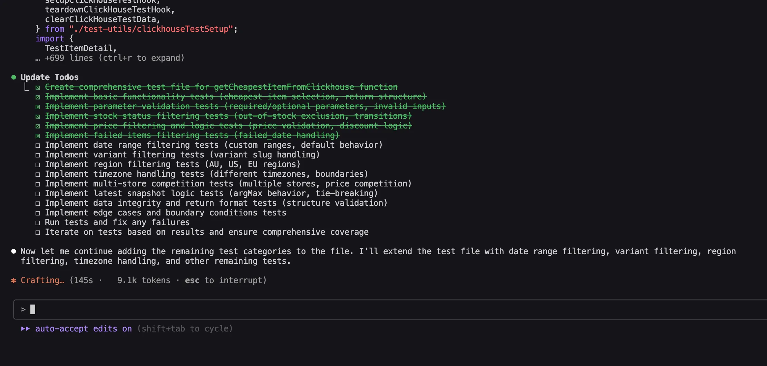Viewport: 767px width, 366px height.
Task: Click the 'auto-accept edits on' mode label
Action: point(83,329)
